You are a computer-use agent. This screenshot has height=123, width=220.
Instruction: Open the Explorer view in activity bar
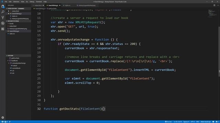[x=3, y=6]
